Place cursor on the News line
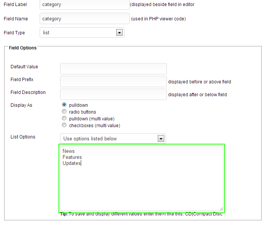The height and width of the screenshot is (226, 265). [x=69, y=151]
